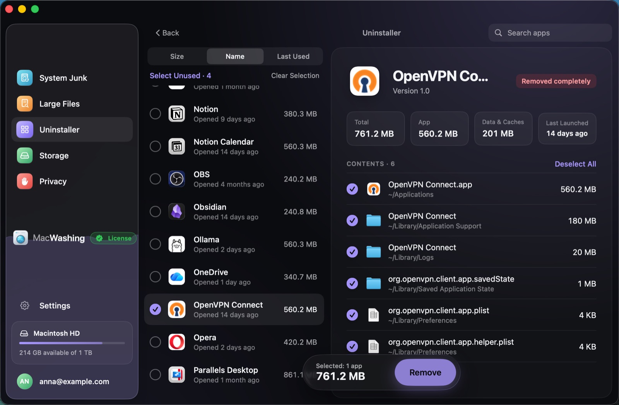Sort apps by Last Used tab
The height and width of the screenshot is (405, 619).
pos(293,56)
